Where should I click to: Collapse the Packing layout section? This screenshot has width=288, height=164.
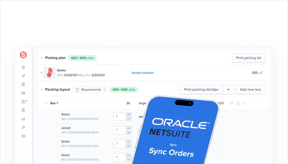pyautogui.click(x=41, y=90)
